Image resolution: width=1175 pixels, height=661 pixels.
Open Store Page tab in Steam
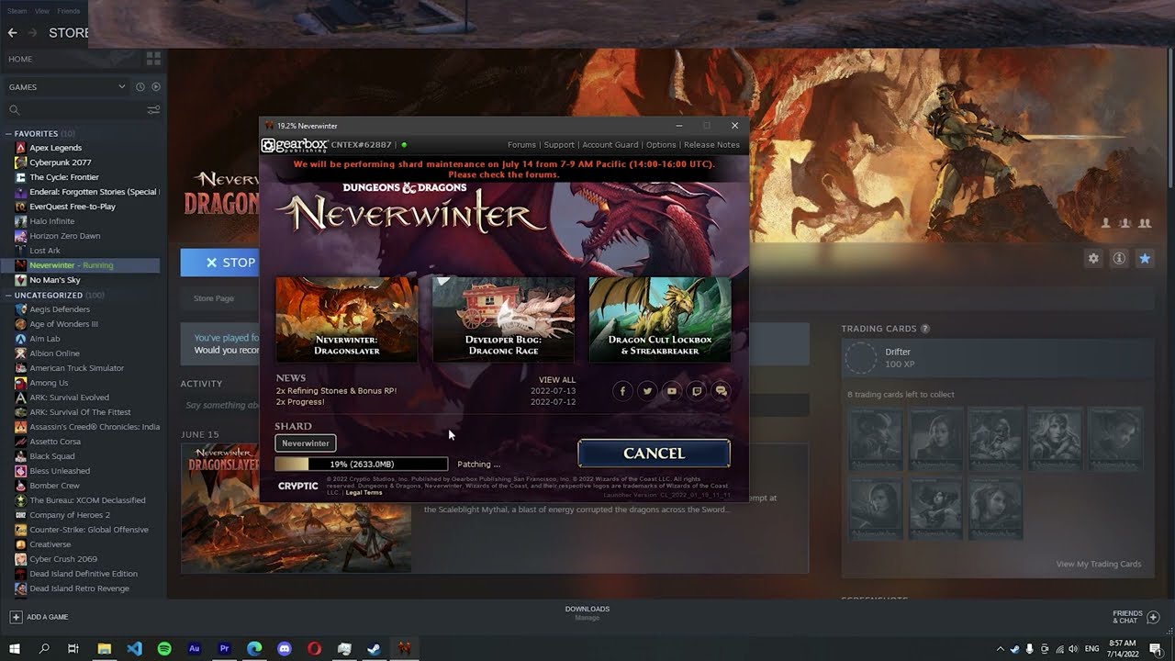[214, 298]
